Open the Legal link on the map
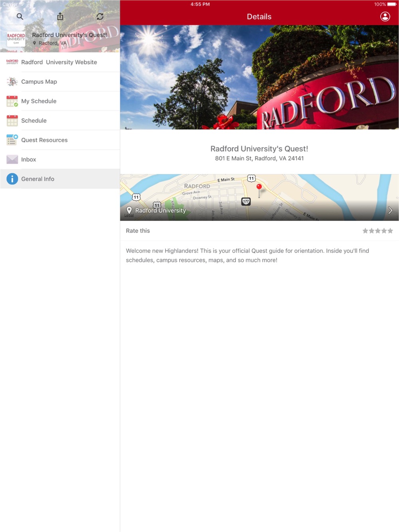 [129, 215]
